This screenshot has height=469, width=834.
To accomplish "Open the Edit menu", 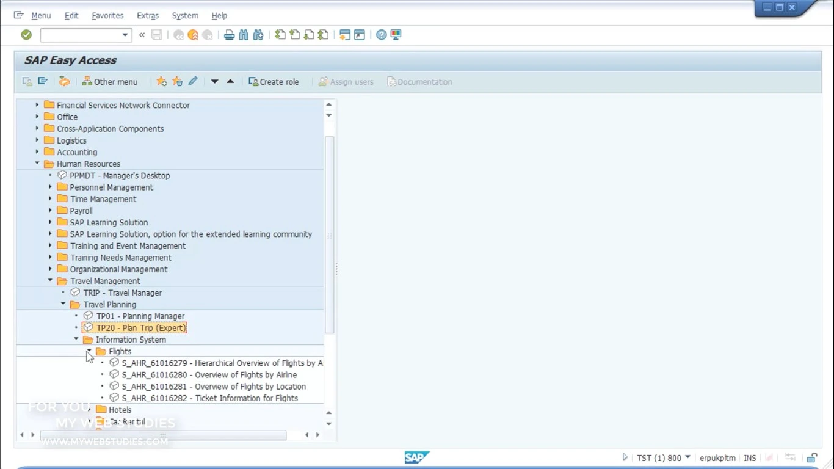I will (71, 16).
